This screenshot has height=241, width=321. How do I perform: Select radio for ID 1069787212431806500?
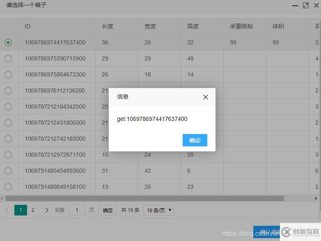coord(8,123)
